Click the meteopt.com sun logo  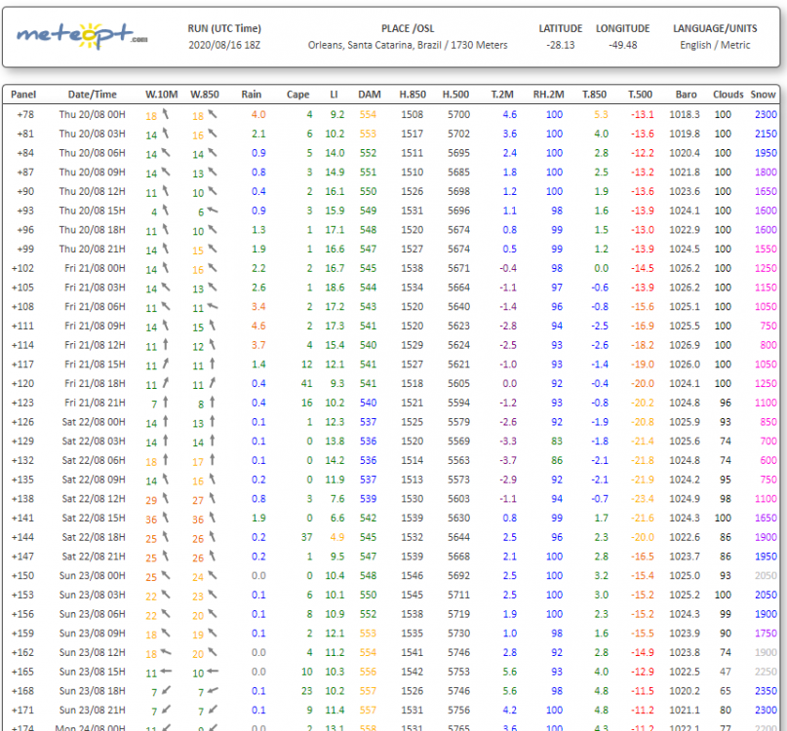coord(82,36)
